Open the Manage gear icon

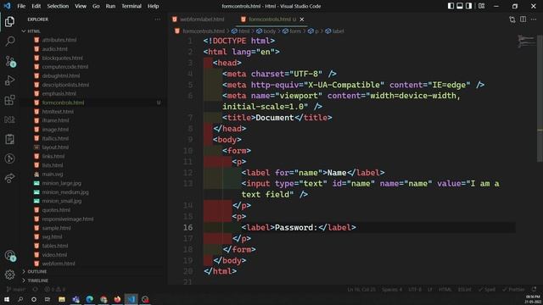tap(9, 274)
